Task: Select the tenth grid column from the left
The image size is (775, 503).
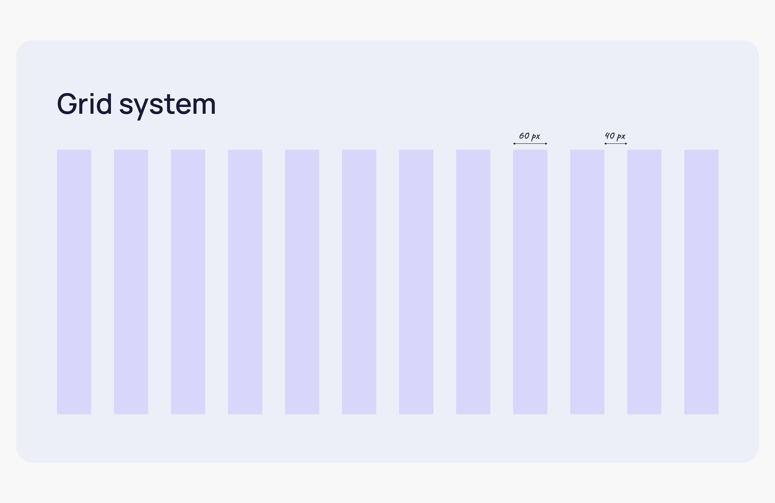Action: (x=587, y=282)
